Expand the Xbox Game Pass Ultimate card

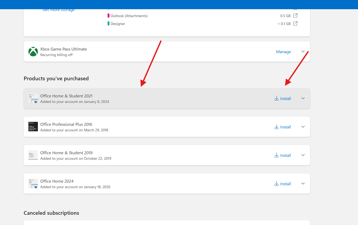click(303, 52)
